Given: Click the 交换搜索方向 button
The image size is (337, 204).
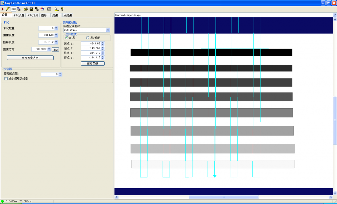Looking at the screenshot, I should point(30,58).
